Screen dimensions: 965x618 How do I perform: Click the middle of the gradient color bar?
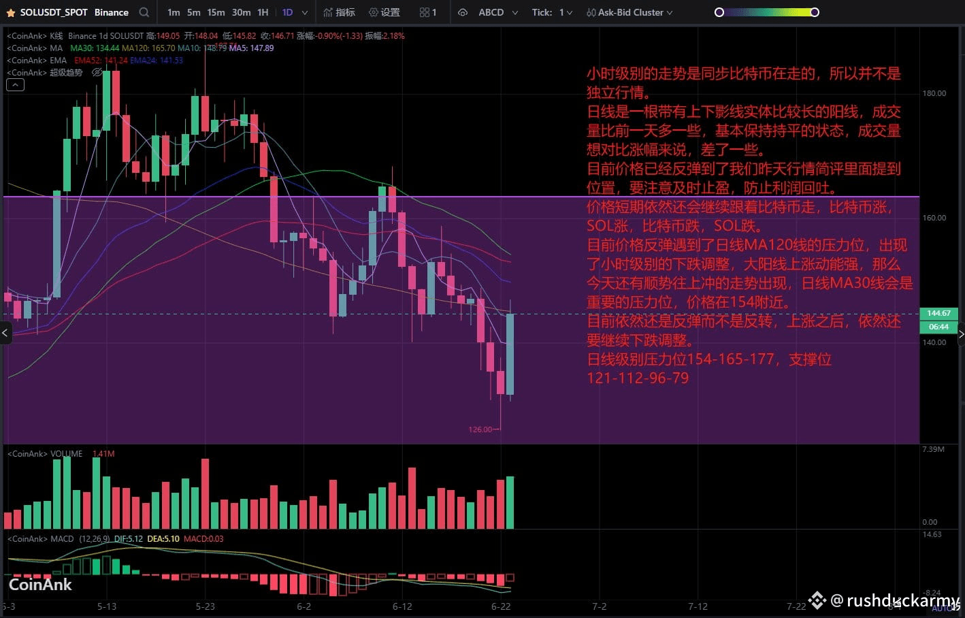(x=767, y=12)
